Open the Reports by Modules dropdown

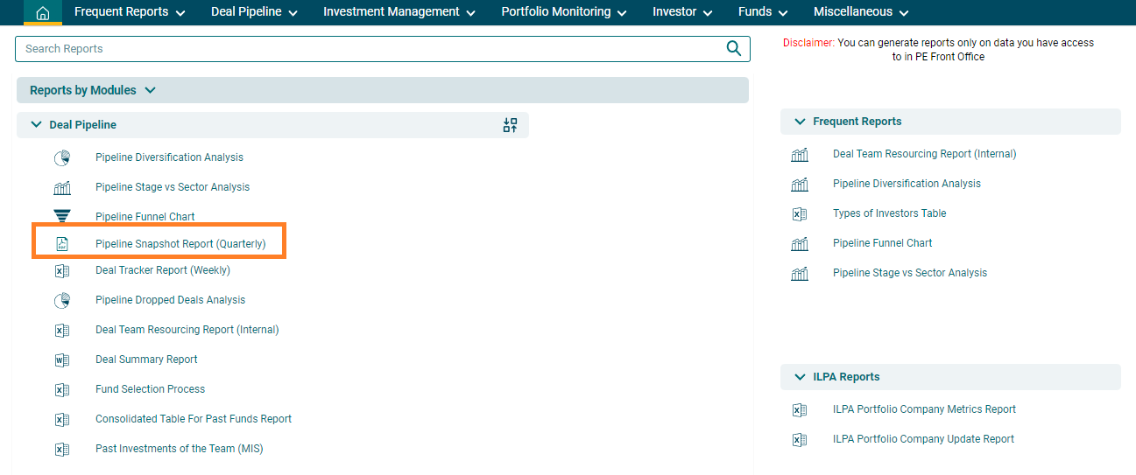[150, 90]
